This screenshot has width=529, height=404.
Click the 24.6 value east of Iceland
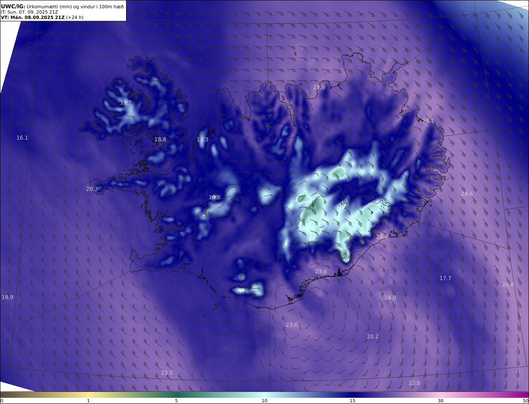coord(467,194)
